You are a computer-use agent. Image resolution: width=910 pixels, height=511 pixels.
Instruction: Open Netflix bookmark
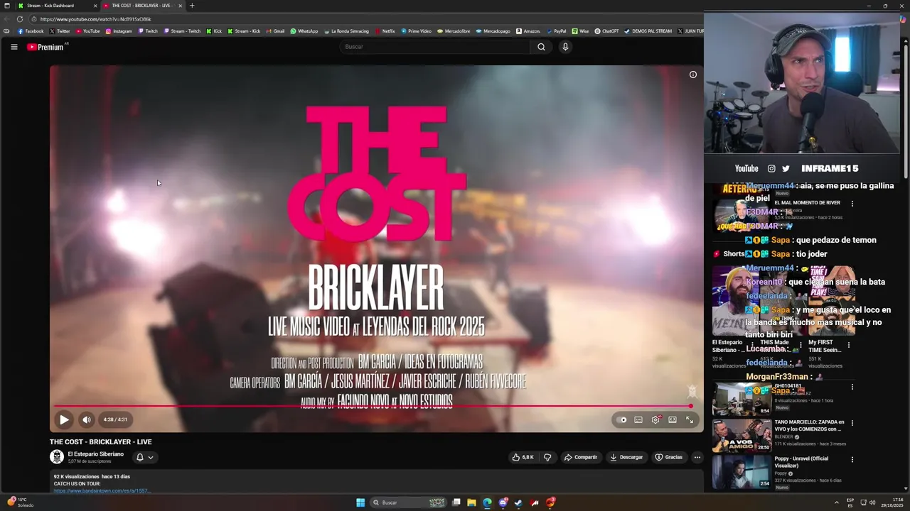pyautogui.click(x=385, y=31)
